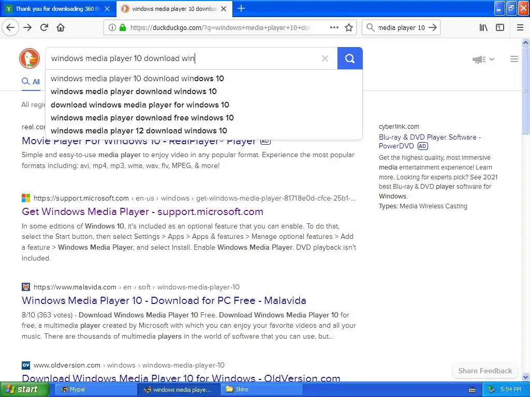Bookmark this page with the star
The height and width of the screenshot is (397, 530).
pyautogui.click(x=349, y=27)
